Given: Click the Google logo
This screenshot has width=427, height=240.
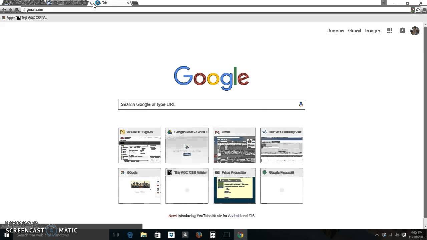Looking at the screenshot, I should point(211,78).
